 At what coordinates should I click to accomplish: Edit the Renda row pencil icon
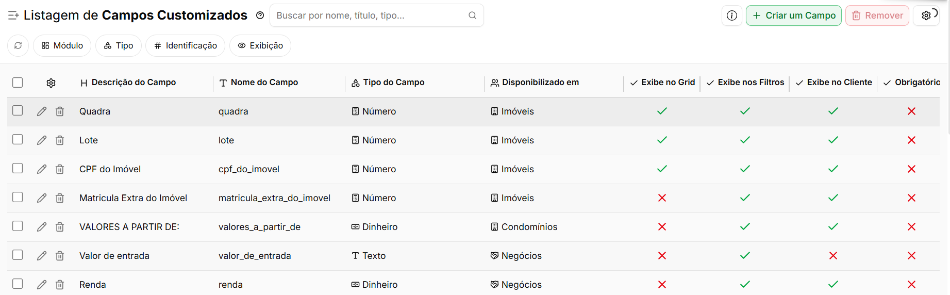[x=42, y=285]
